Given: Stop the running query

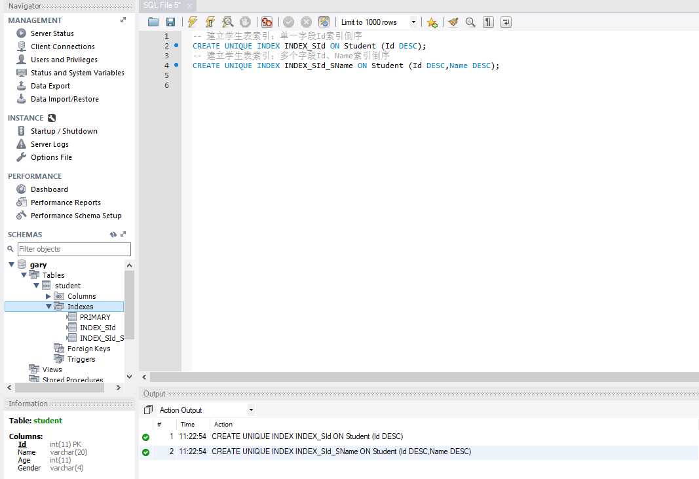Looking at the screenshot, I should 245,22.
